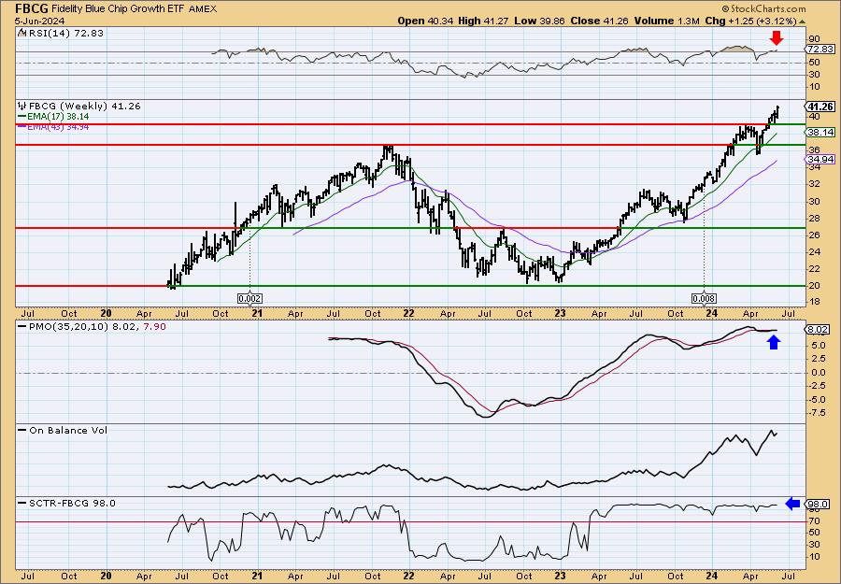Viewport: 841px width, 584px height.
Task: Click the 5-Jun-2024 date label
Action: click(40, 21)
